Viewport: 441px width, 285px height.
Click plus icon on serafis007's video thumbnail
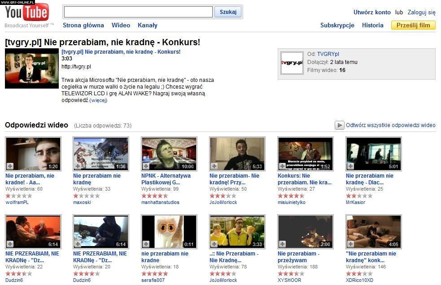coord(146,244)
